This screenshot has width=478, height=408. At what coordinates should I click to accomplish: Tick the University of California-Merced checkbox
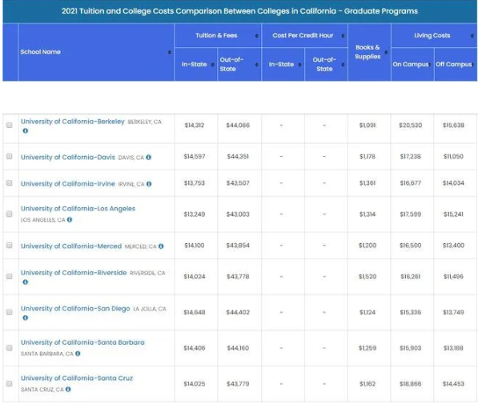tap(9, 246)
